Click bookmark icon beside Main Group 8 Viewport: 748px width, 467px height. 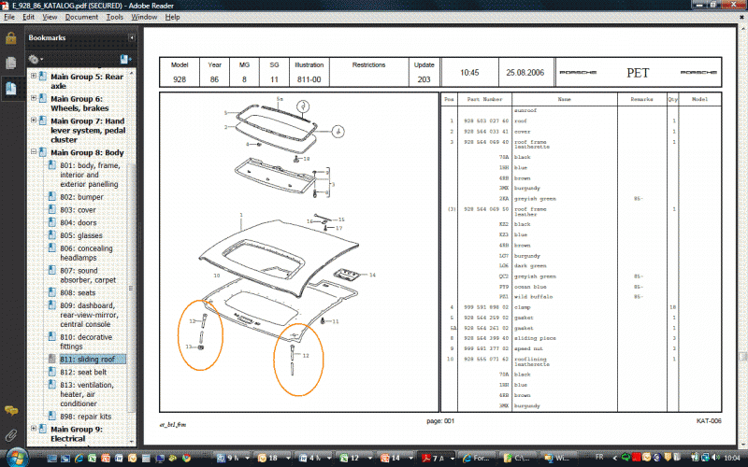tap(42, 152)
